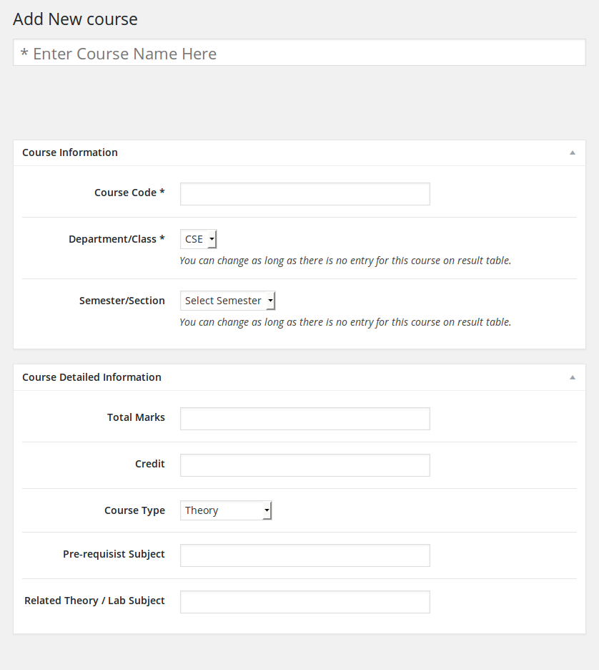Image resolution: width=599 pixels, height=670 pixels.
Task: Collapse the Course Information panel arrow
Action: pos(573,152)
